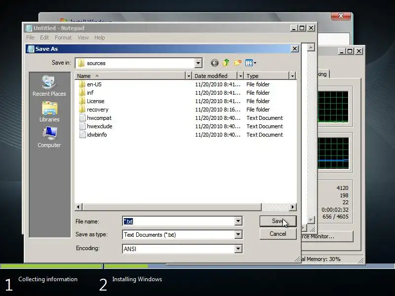Open the Notepad View menu
Image resolution: width=395 pixels, height=296 pixels.
coord(83,37)
